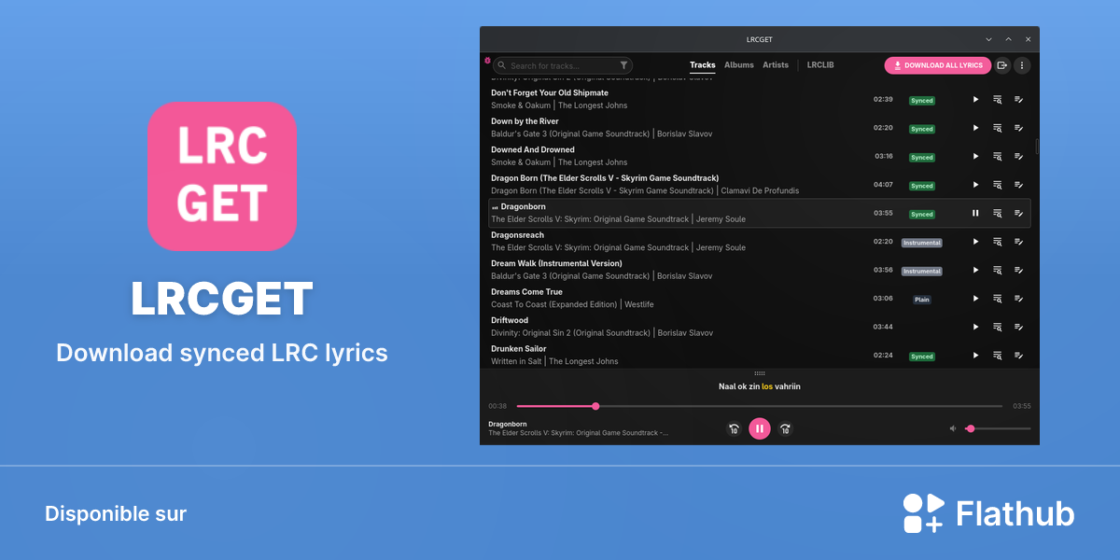
Task: Click the pink bug icon beside search
Action: tap(487, 60)
